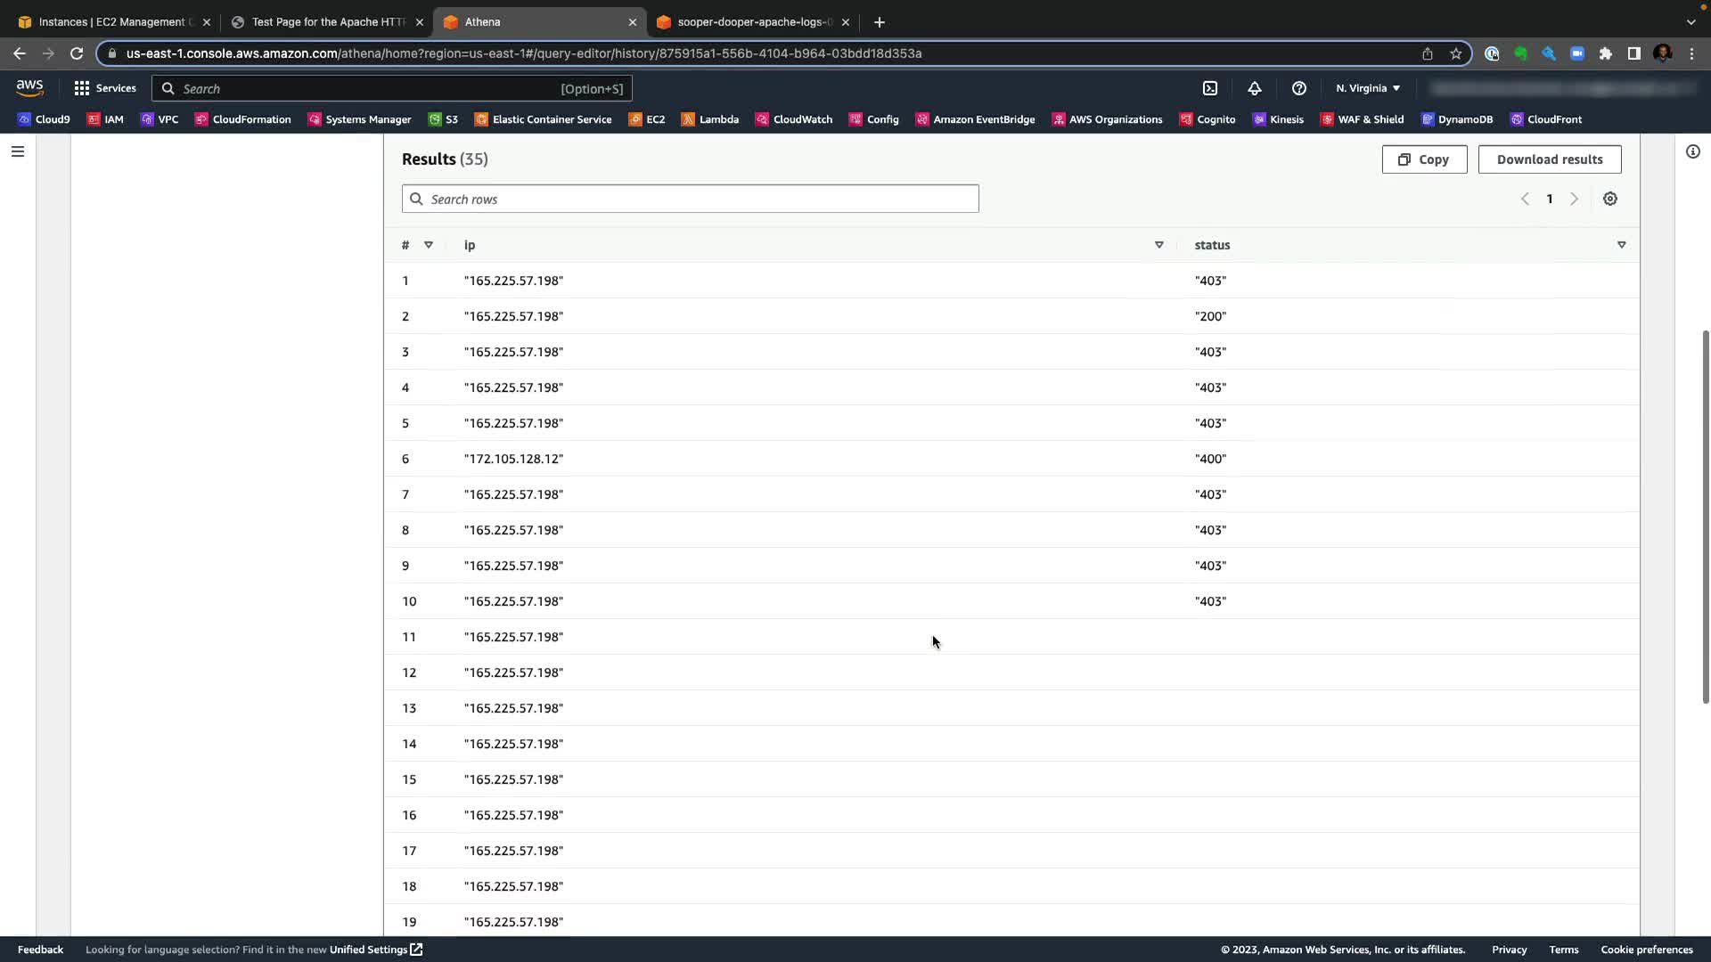This screenshot has height=962, width=1711.
Task: Expand the N. Virginia region dropdown
Action: coord(1368,88)
